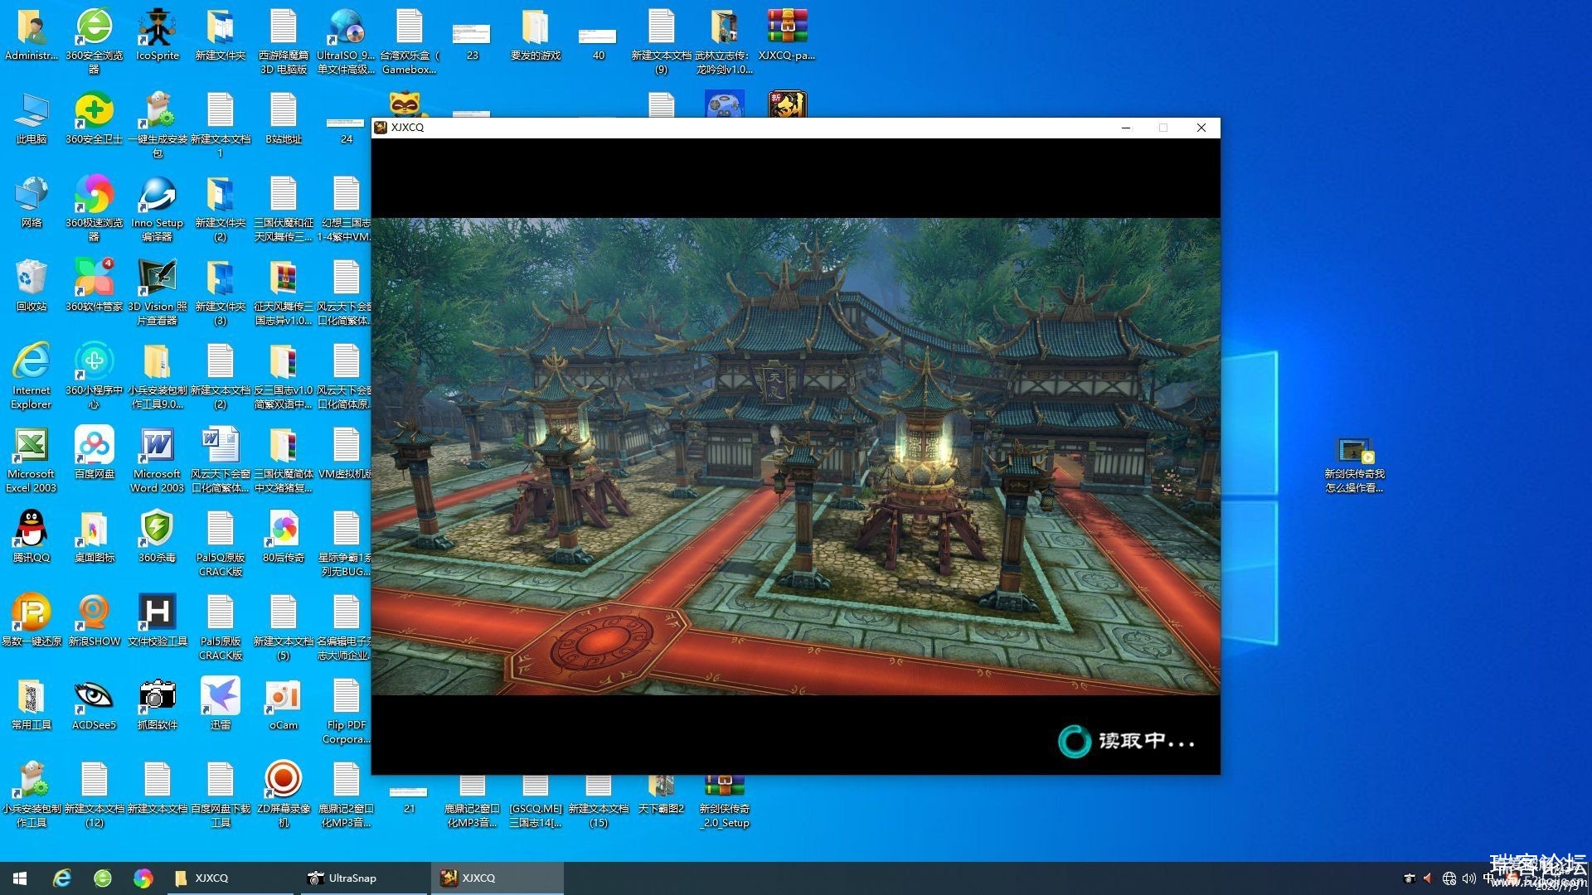Launch ZD屏幕录像机 shortcut
The height and width of the screenshot is (895, 1592).
point(284,795)
